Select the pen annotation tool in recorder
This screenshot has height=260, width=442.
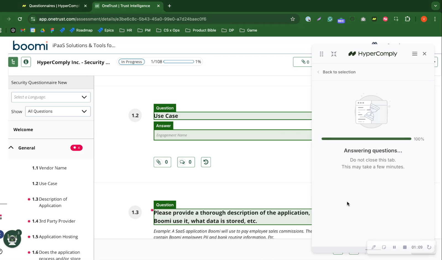click(x=373, y=247)
